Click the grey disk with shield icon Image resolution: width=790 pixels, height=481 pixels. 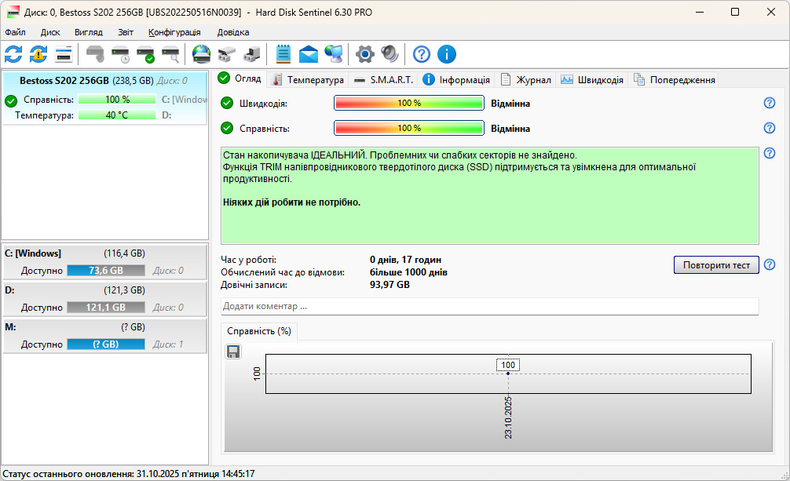pyautogui.click(x=95, y=54)
